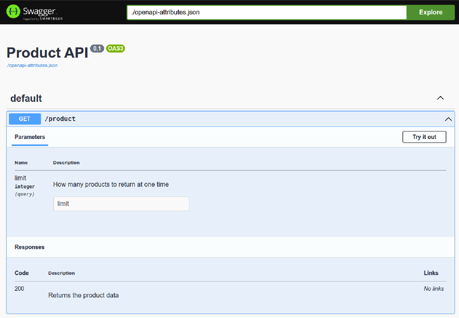Screen dimensions: 459x318
Task: Click the Description header in Parameters table
Action: pyautogui.click(x=66, y=163)
